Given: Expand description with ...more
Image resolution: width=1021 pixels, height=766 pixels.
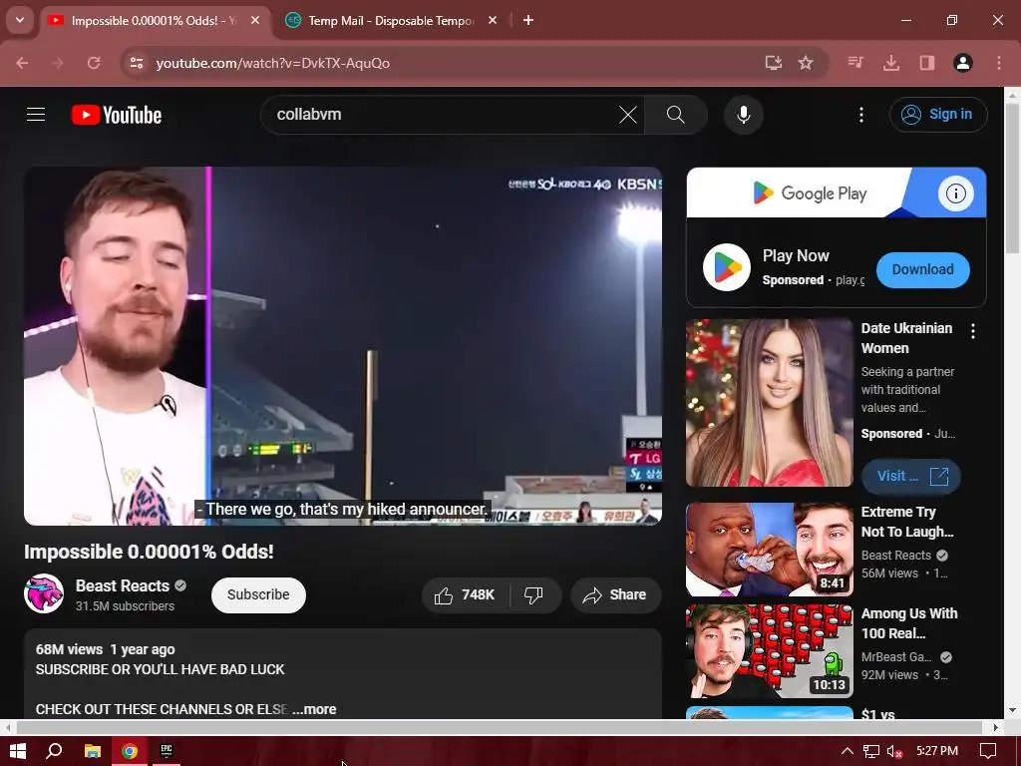Looking at the screenshot, I should tap(314, 709).
